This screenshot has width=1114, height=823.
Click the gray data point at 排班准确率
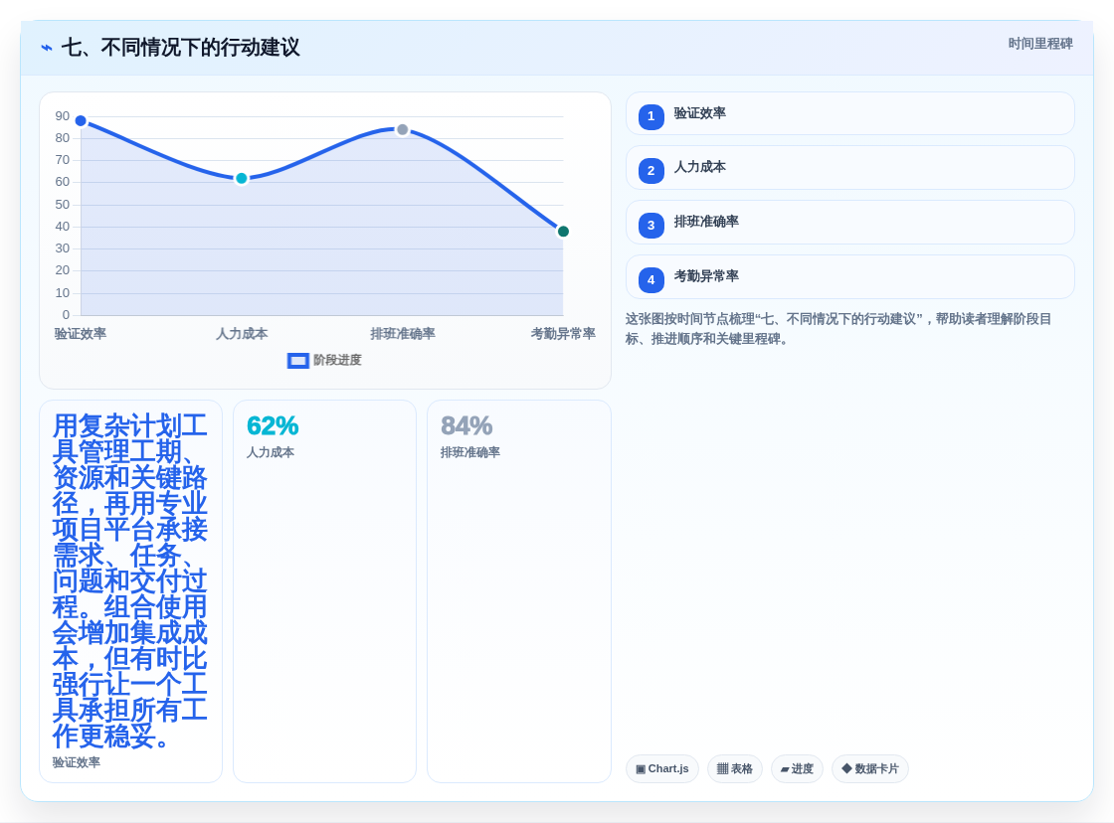click(x=403, y=130)
